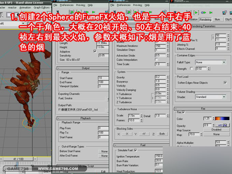Viewport: 232px width, 174px height.
Task: Open Preferences menu in left FumeFX window
Action: (67, 5)
